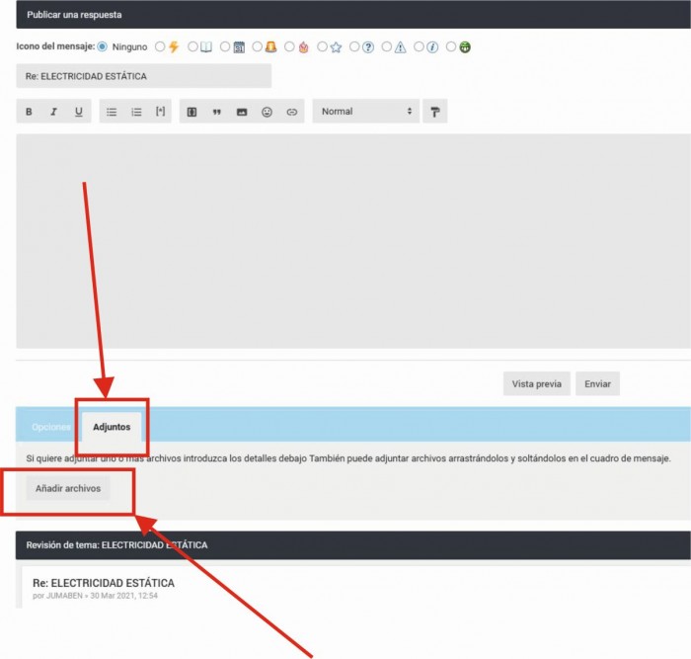Click the subject field Re: ELECTRICIDAD ESTÁTICA
Screen dimensions: 691x659
click(143, 76)
